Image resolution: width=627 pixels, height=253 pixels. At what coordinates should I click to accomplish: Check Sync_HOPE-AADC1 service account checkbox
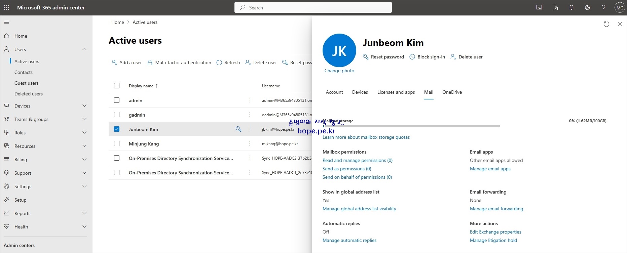(117, 172)
